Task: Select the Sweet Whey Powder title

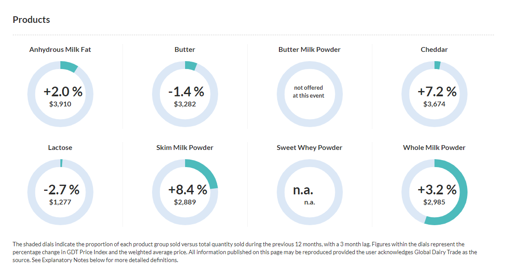Action: click(x=309, y=148)
